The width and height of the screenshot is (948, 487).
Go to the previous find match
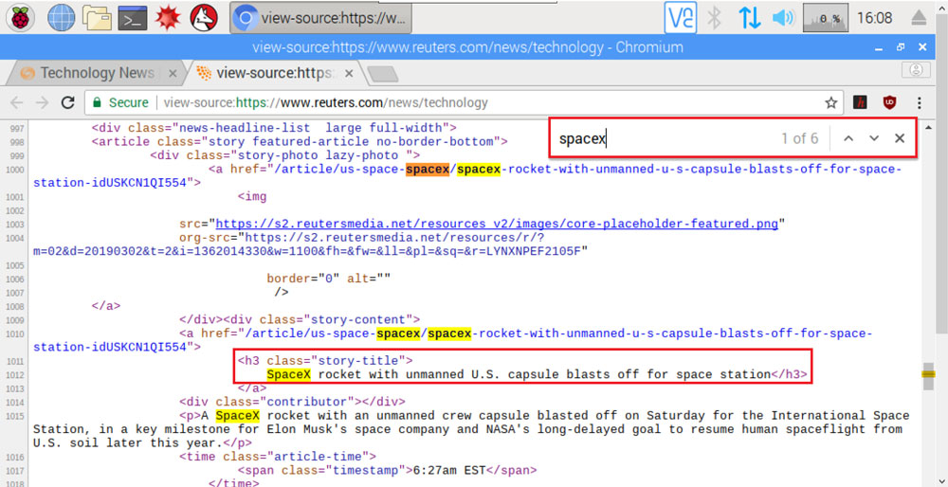(x=848, y=138)
